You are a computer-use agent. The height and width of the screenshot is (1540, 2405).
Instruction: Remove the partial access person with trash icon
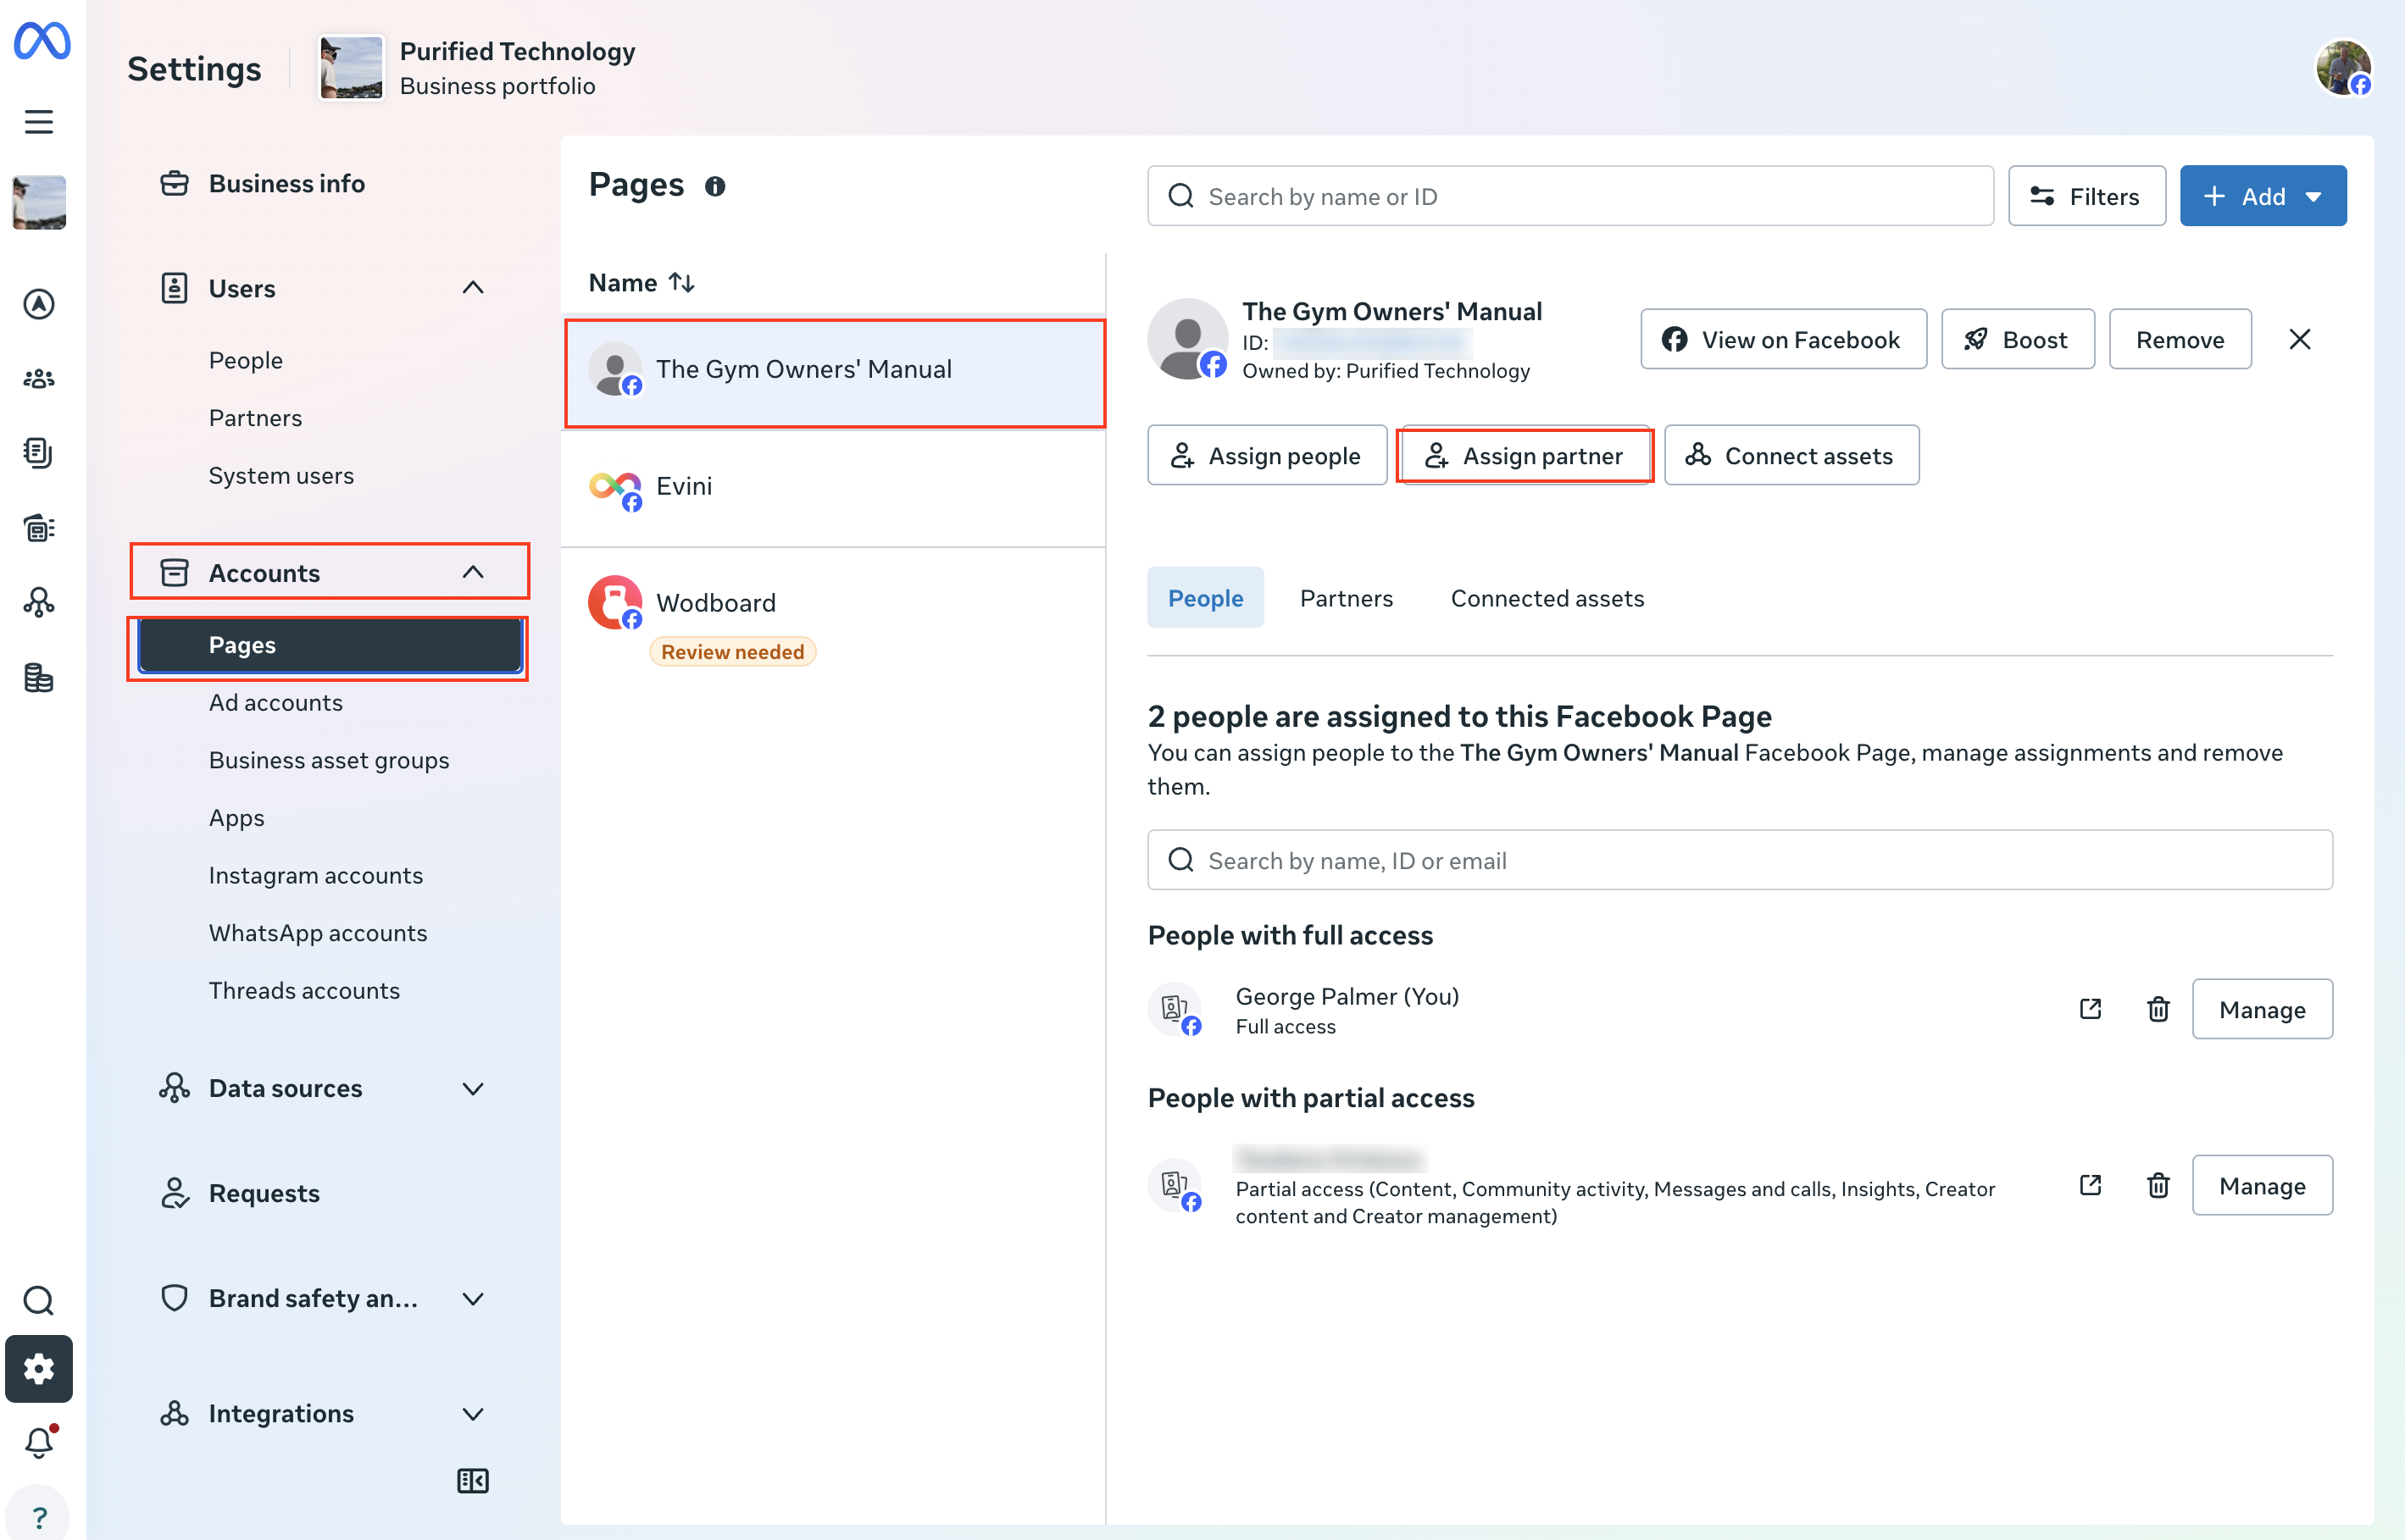[x=2158, y=1185]
